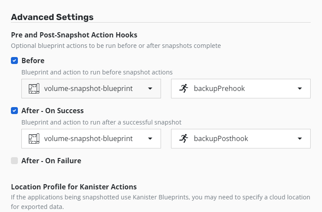Click blueprint icon in After success dropdown

pyautogui.click(x=34, y=138)
